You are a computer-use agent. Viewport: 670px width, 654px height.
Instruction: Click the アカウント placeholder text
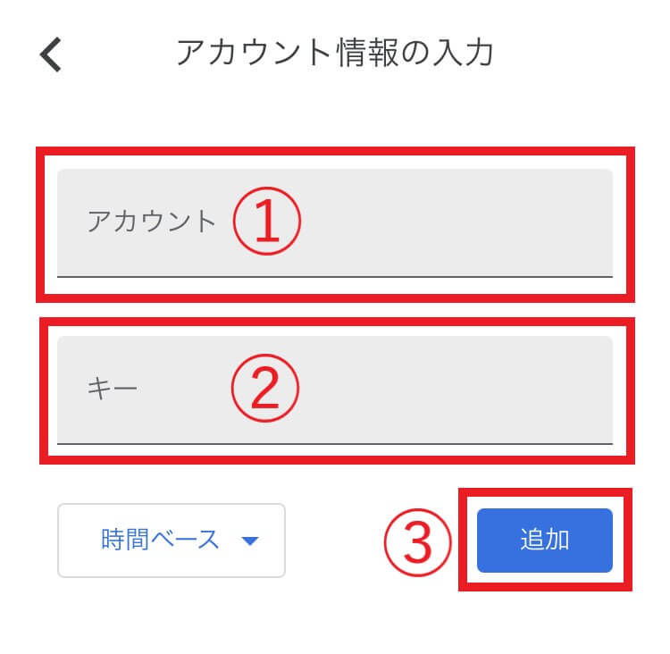[152, 222]
